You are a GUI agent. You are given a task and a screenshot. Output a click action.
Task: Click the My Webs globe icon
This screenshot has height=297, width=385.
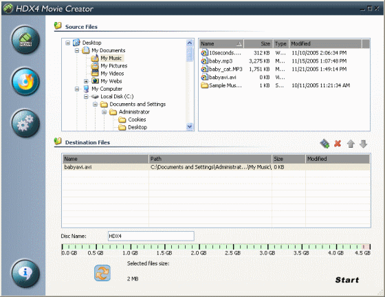[x=95, y=81]
